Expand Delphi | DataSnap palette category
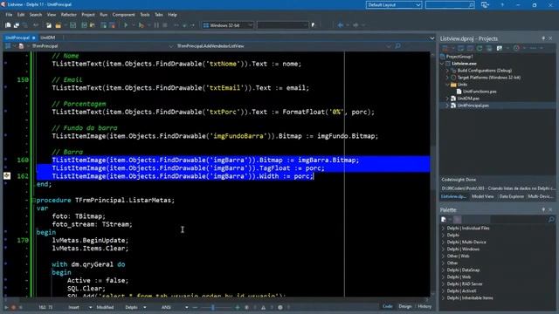This screenshot has height=314, width=559. click(443, 270)
